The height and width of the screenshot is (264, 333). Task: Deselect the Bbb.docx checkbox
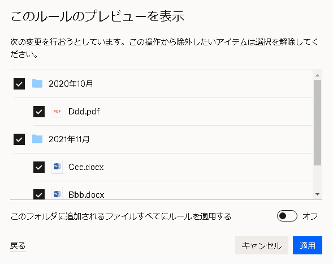click(39, 194)
